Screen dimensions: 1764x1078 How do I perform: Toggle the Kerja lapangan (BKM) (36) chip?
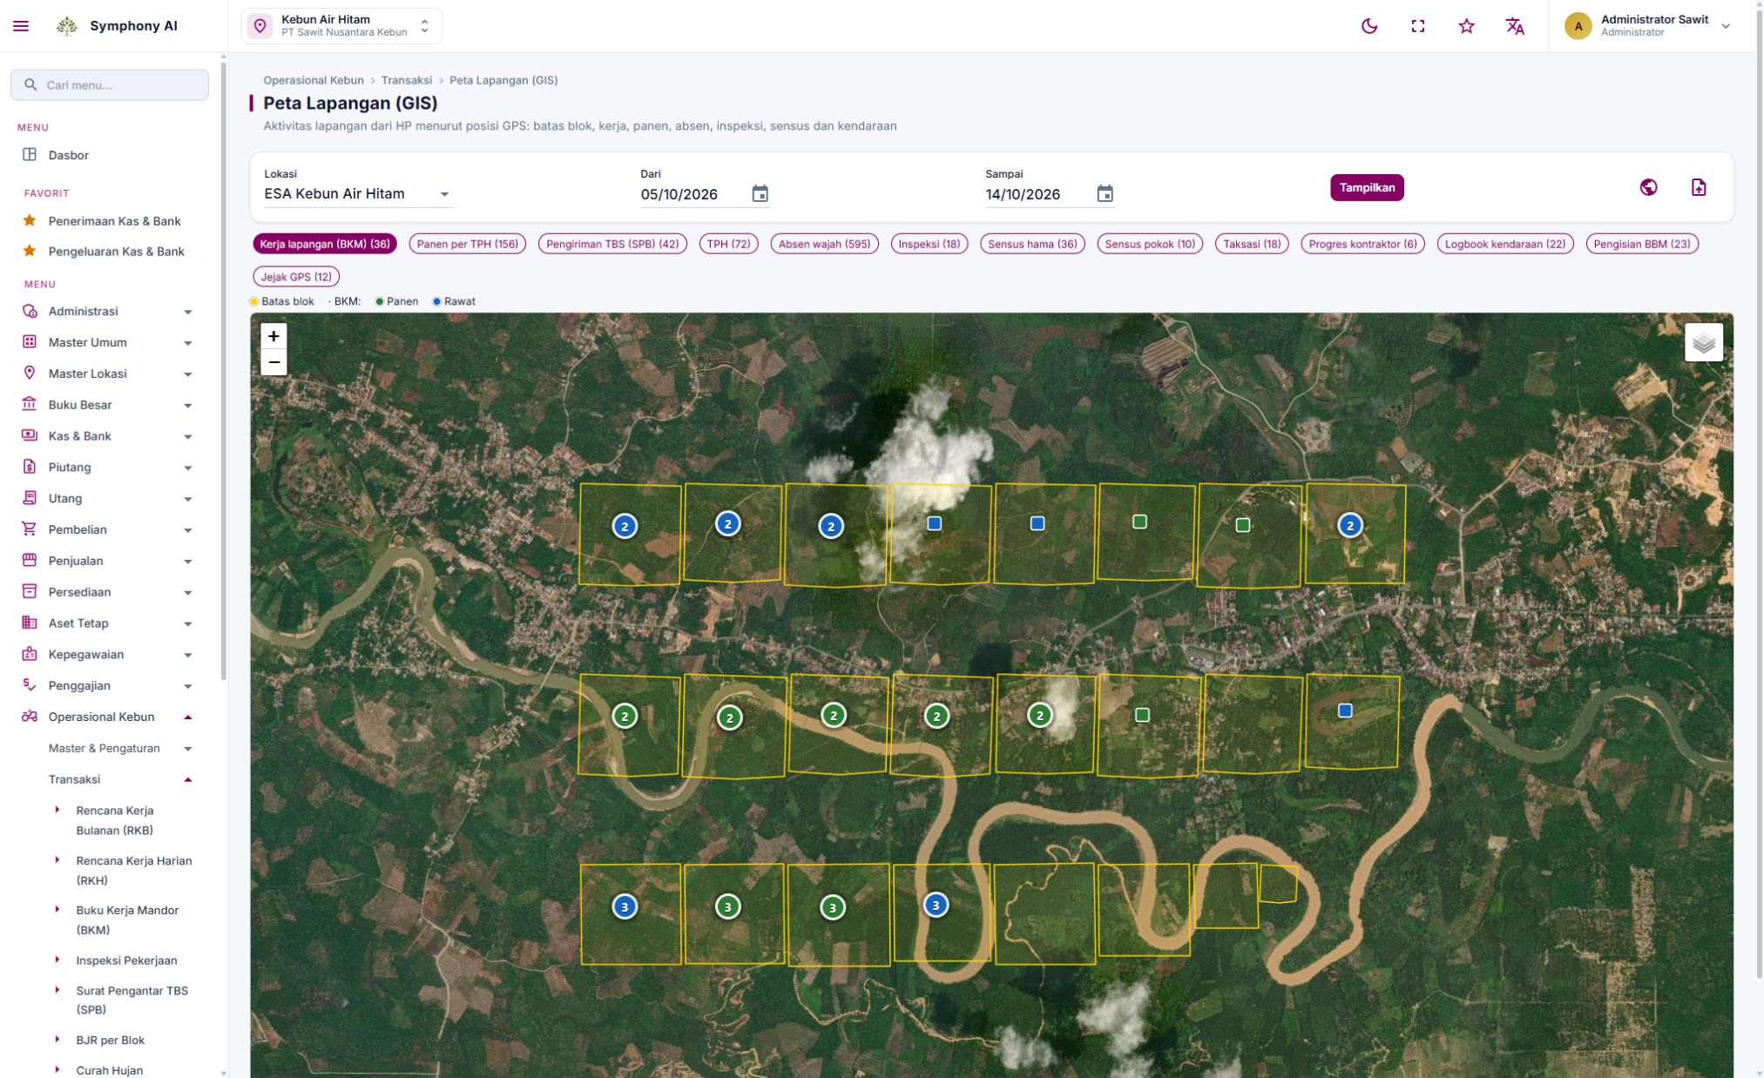point(325,244)
